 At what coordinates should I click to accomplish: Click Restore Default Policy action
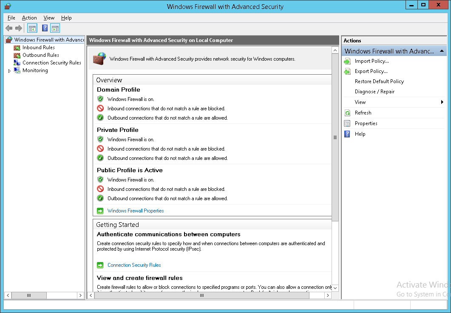[379, 81]
